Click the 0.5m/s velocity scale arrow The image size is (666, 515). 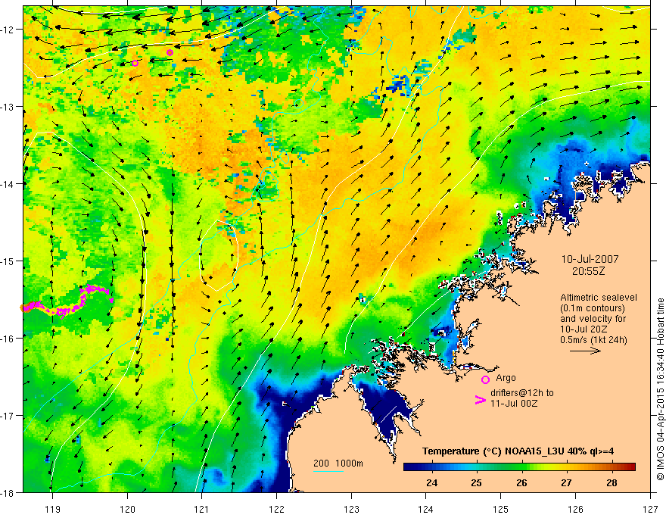pos(585,351)
